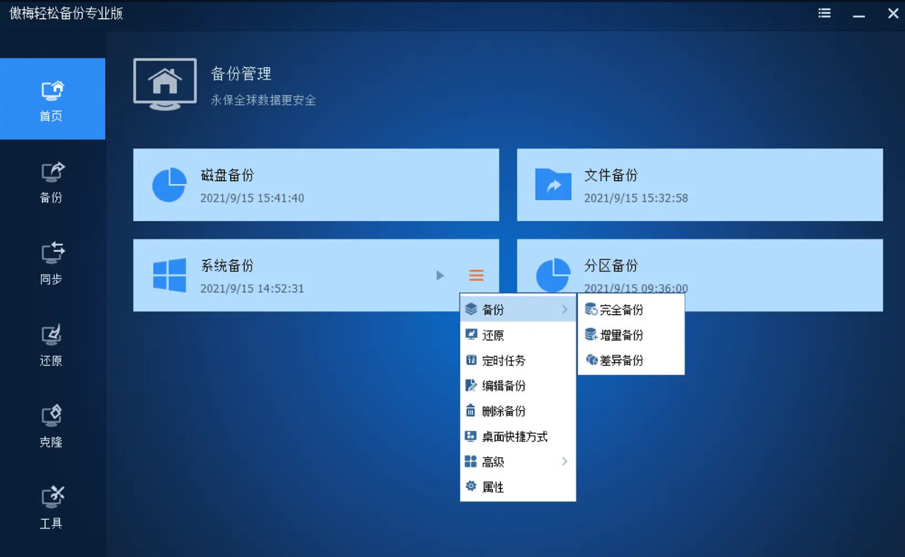Open the 备份 sidebar icon

pyautogui.click(x=52, y=181)
